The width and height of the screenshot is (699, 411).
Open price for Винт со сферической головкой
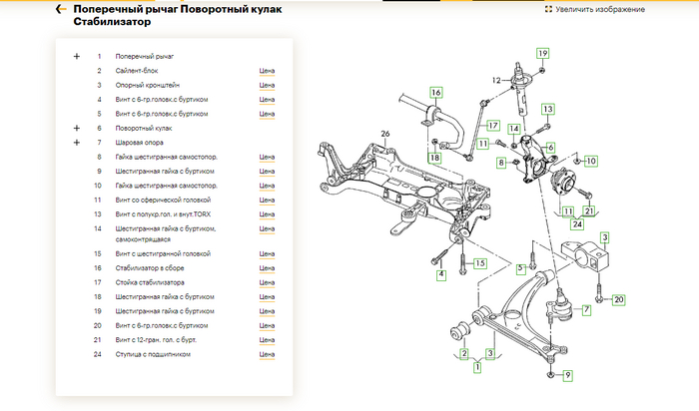point(267,200)
